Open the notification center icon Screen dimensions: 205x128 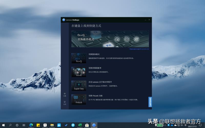tap(200, 125)
